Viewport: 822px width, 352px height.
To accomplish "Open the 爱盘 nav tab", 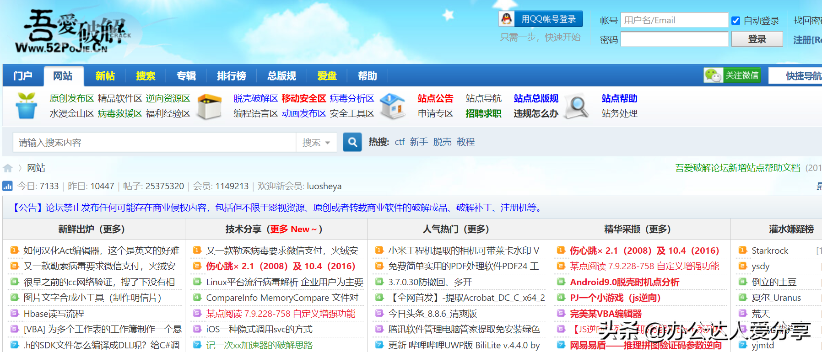I will (327, 76).
